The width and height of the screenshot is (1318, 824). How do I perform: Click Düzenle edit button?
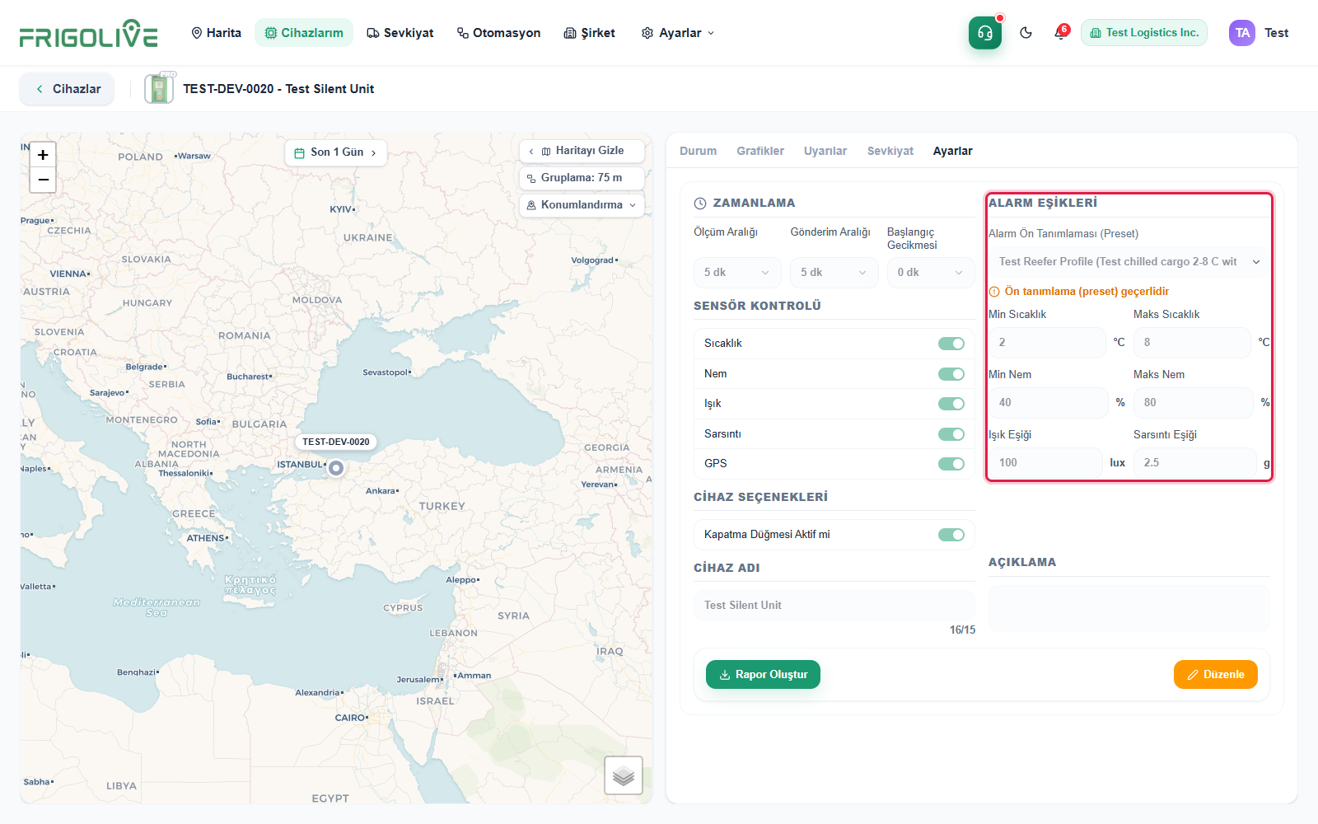pyautogui.click(x=1216, y=675)
